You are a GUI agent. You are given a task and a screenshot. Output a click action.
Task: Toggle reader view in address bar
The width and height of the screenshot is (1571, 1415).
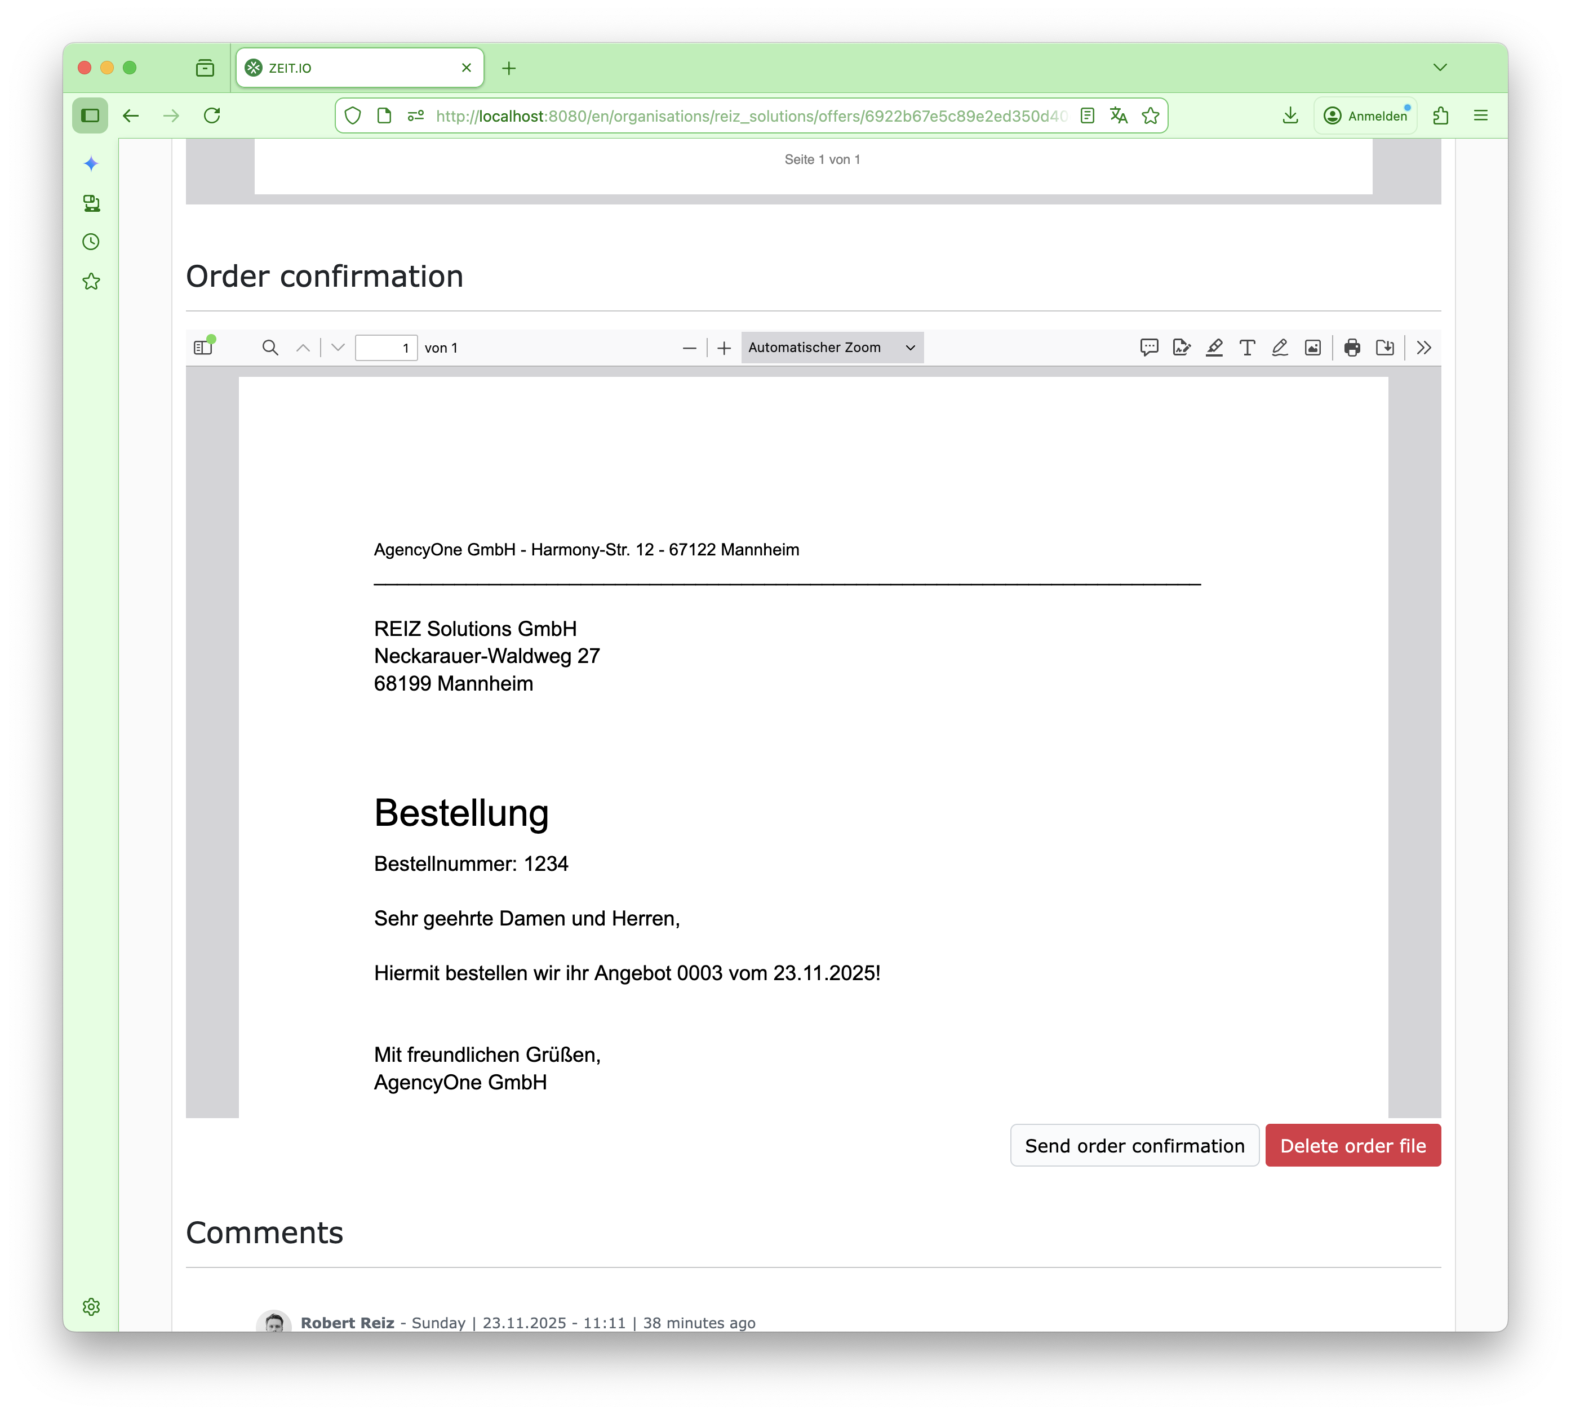(1088, 116)
